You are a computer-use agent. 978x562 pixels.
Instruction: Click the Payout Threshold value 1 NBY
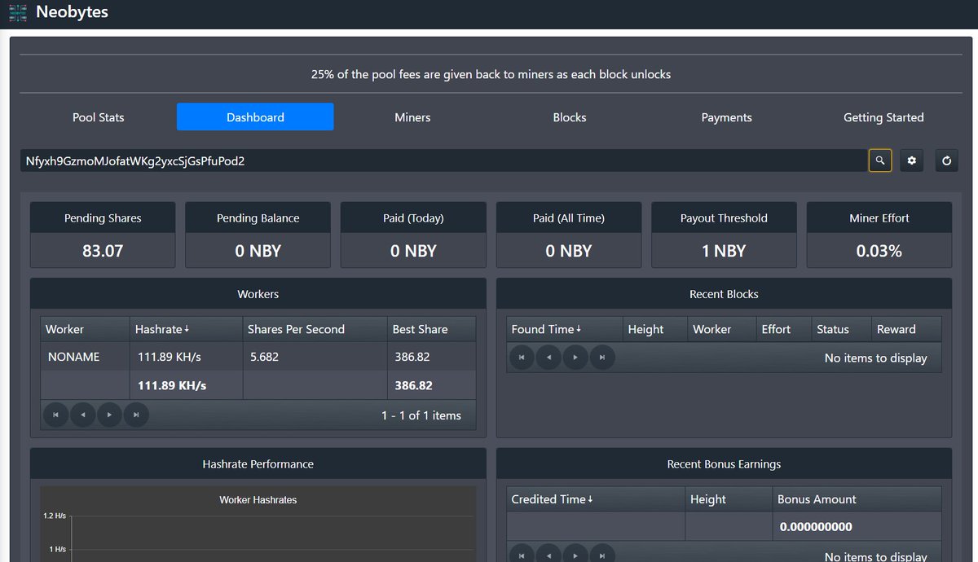tap(724, 251)
